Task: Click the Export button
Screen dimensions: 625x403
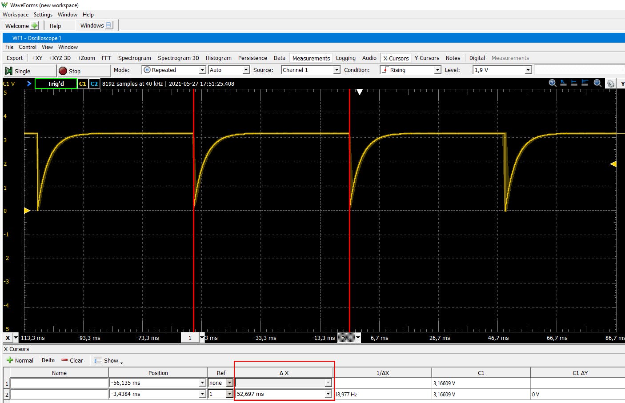Action: click(15, 58)
